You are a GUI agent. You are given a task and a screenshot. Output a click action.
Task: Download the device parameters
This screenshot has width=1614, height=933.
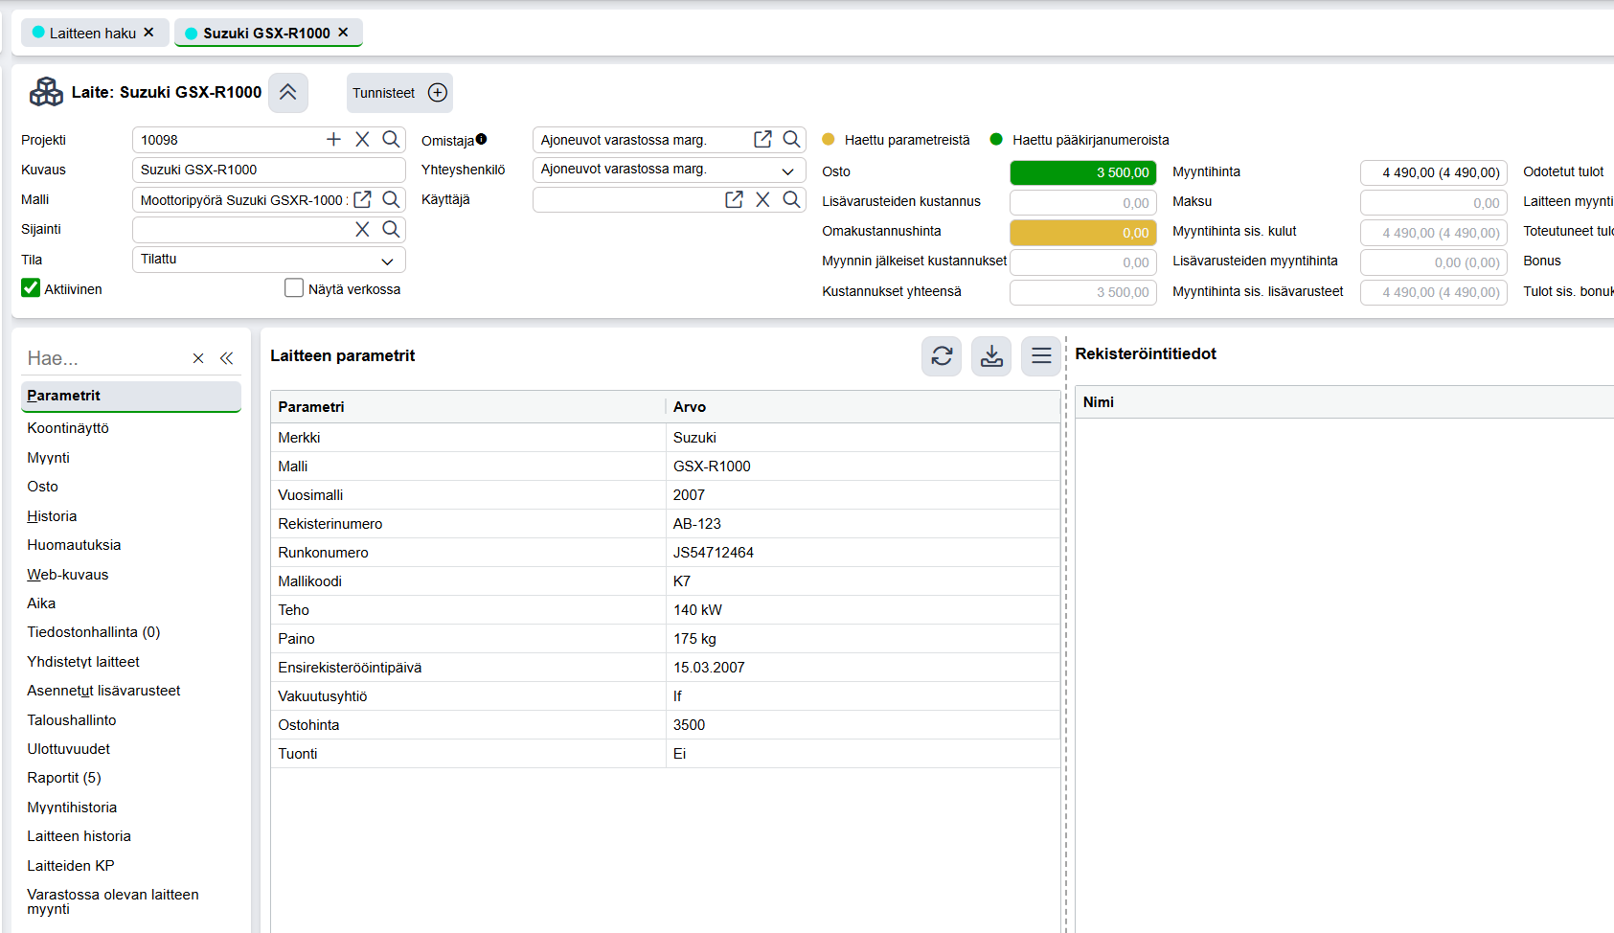(x=991, y=356)
